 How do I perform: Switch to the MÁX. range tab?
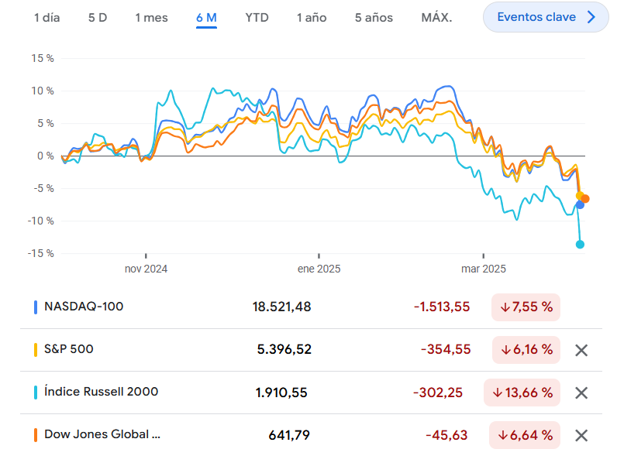pos(436,18)
